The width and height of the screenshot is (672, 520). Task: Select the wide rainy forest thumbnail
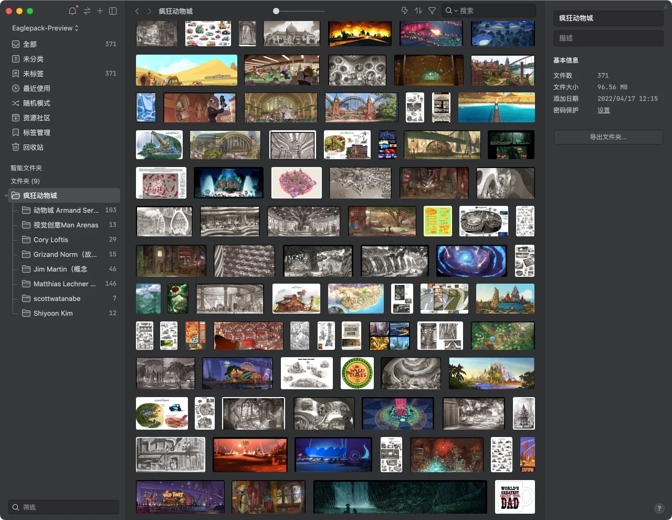[400, 497]
